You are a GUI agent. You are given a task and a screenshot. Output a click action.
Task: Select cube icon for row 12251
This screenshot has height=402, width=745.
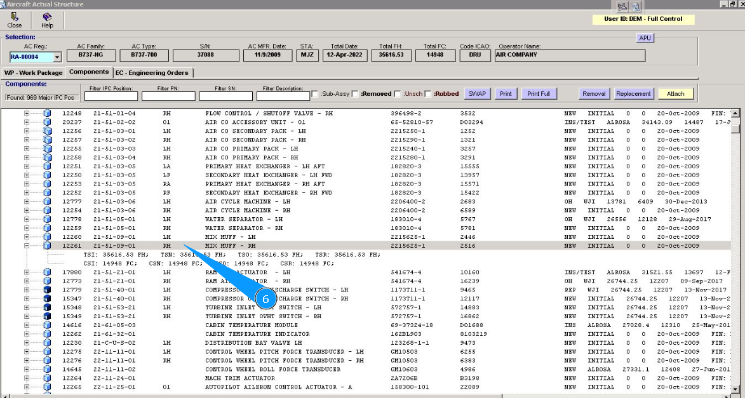coord(47,166)
